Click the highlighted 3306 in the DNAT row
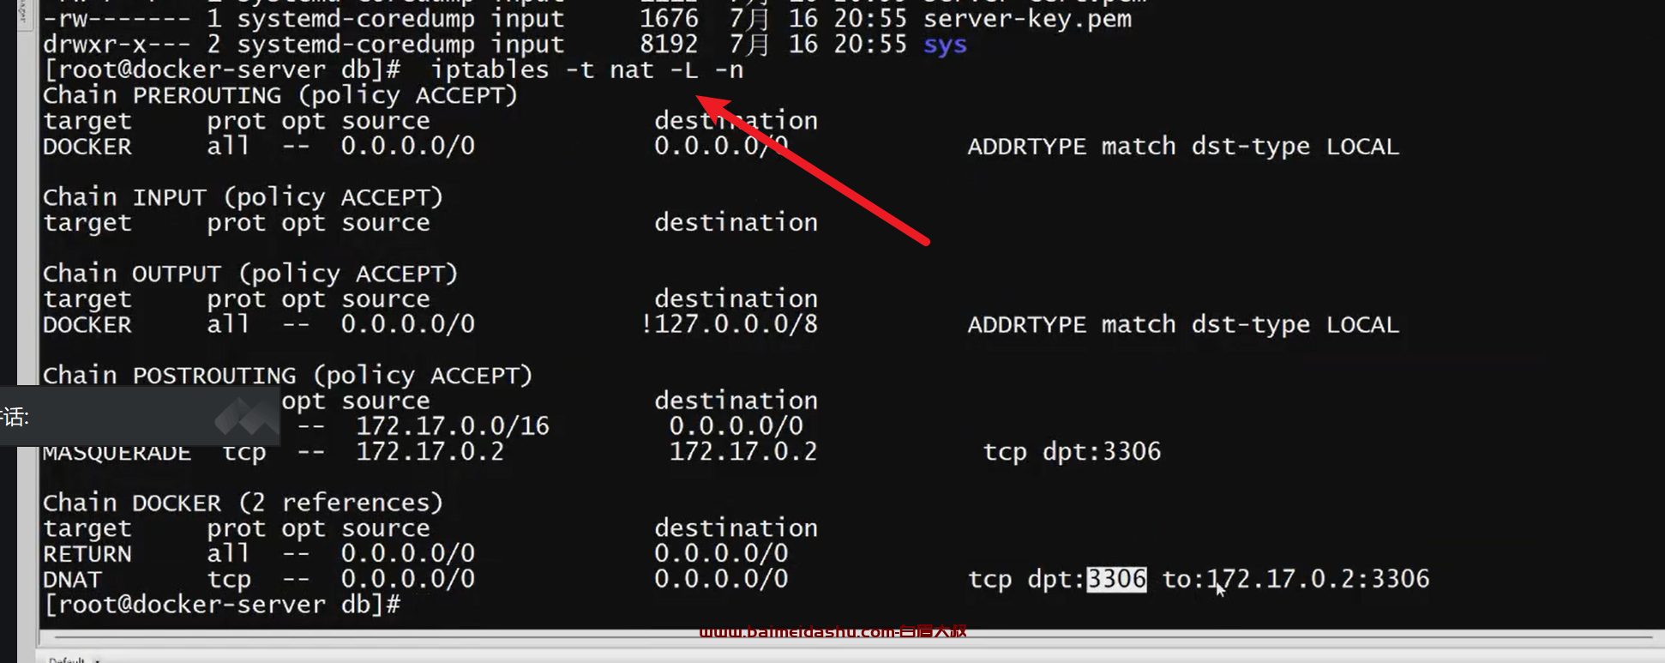The image size is (1665, 663). (1116, 579)
